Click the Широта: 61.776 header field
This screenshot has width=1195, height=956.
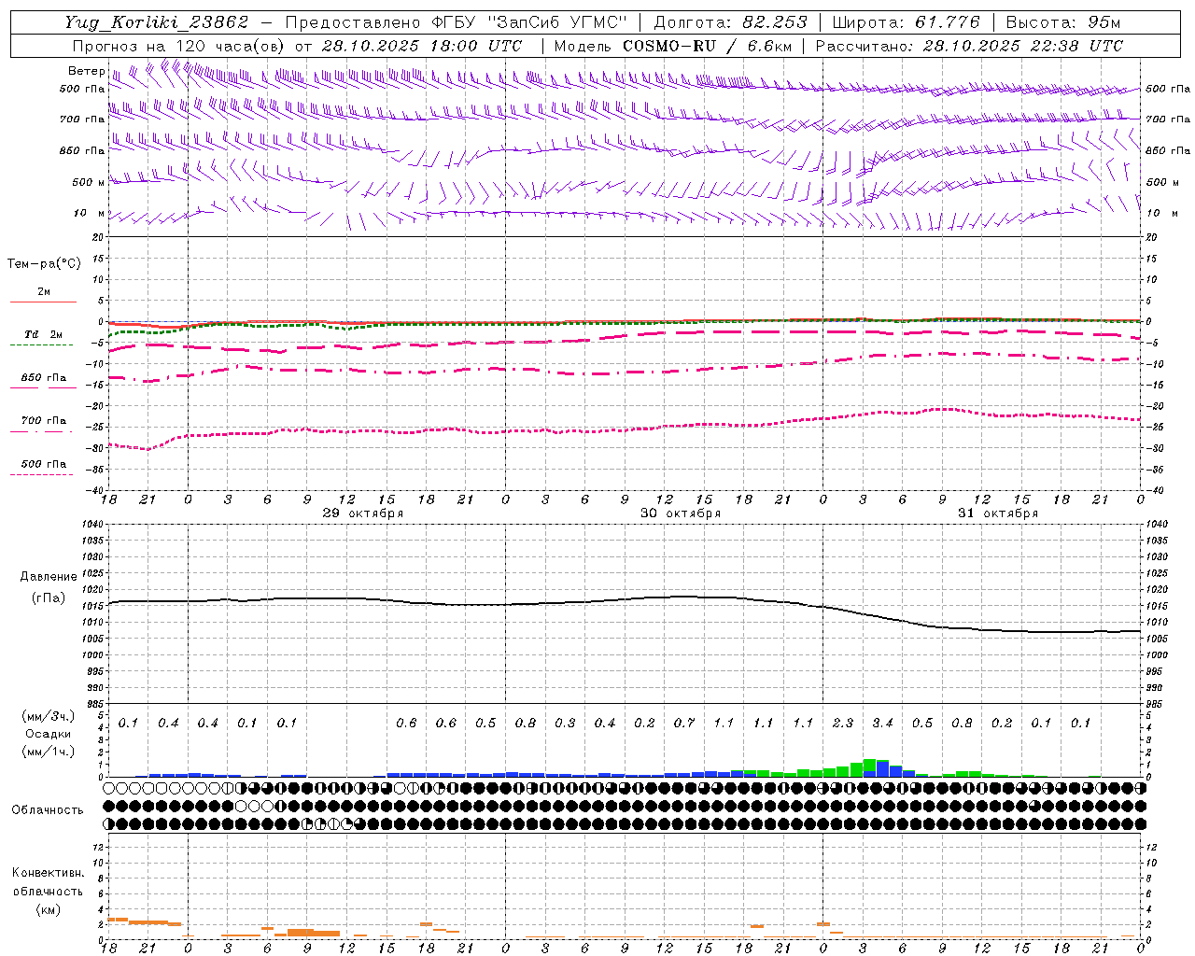pos(906,21)
